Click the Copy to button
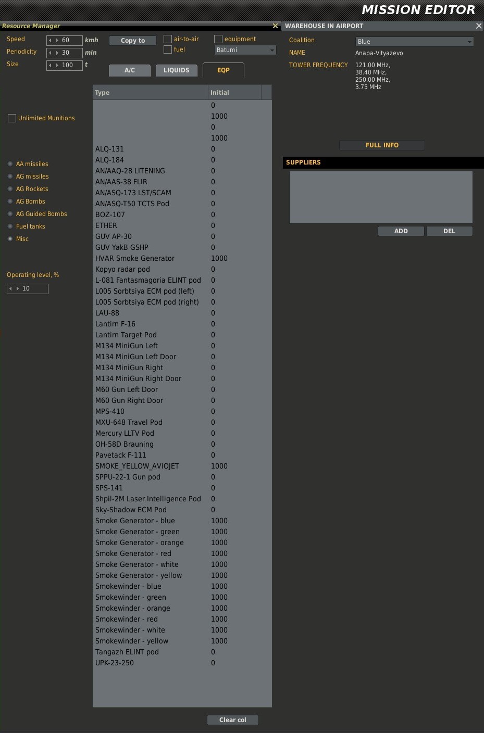Image resolution: width=484 pixels, height=733 pixels. [133, 41]
